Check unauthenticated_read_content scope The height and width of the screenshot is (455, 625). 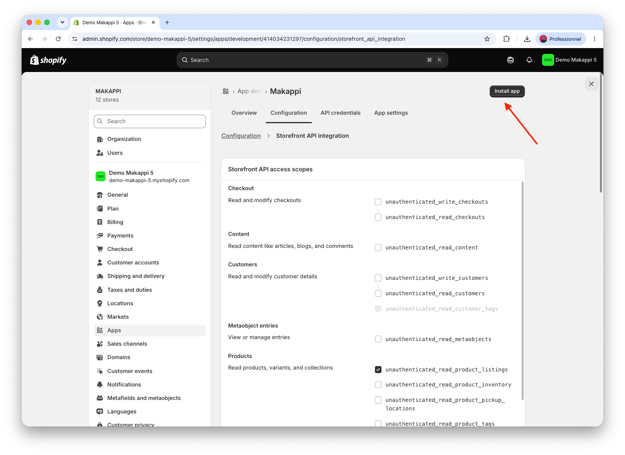[378, 248]
